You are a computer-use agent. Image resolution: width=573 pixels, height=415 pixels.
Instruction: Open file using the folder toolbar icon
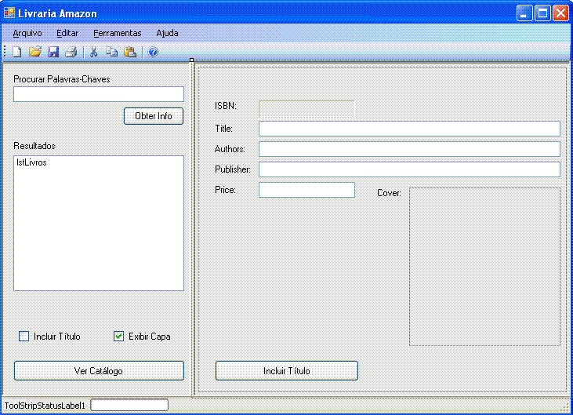(x=35, y=52)
